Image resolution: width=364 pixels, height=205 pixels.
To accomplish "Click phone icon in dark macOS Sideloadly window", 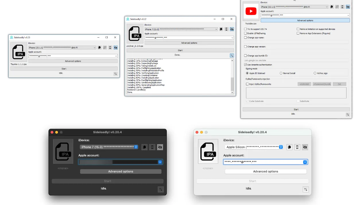I will [x=152, y=147].
